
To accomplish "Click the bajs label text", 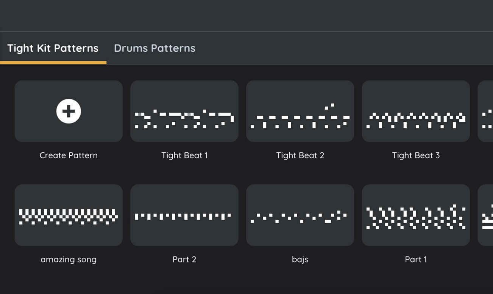I will 300,260.
